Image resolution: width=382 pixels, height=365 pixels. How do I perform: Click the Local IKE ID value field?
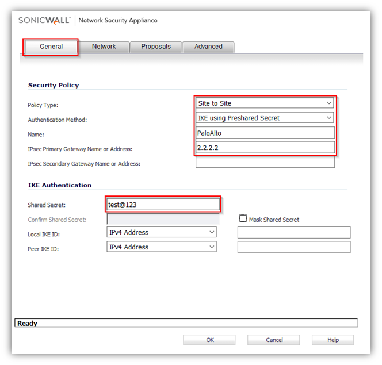tap(293, 233)
